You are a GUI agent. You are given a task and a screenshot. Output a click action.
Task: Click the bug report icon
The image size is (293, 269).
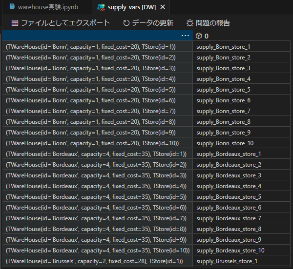pos(189,23)
